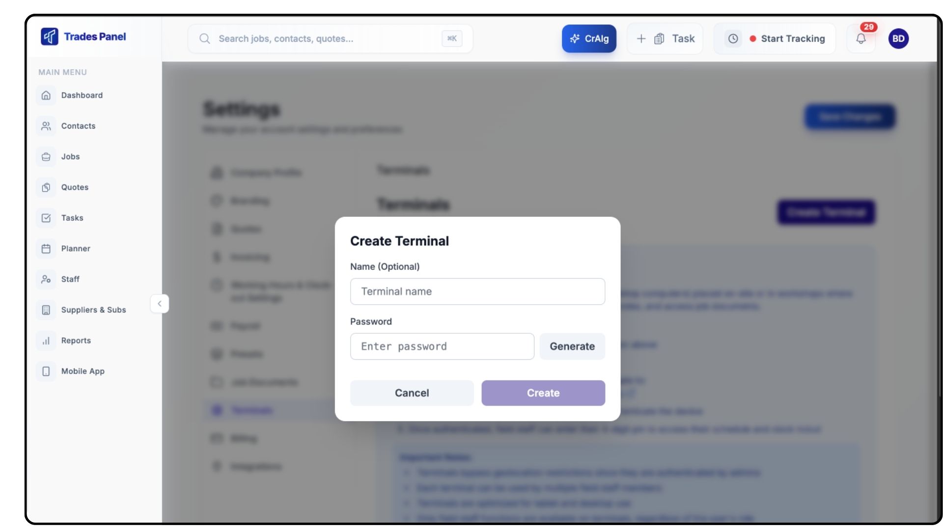Viewport: 943px width, 530px height.
Task: Open the Quotes menu item
Action: click(x=75, y=187)
